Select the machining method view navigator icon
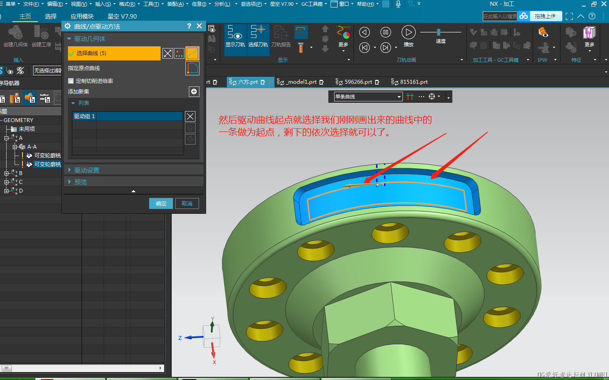 pos(45,98)
